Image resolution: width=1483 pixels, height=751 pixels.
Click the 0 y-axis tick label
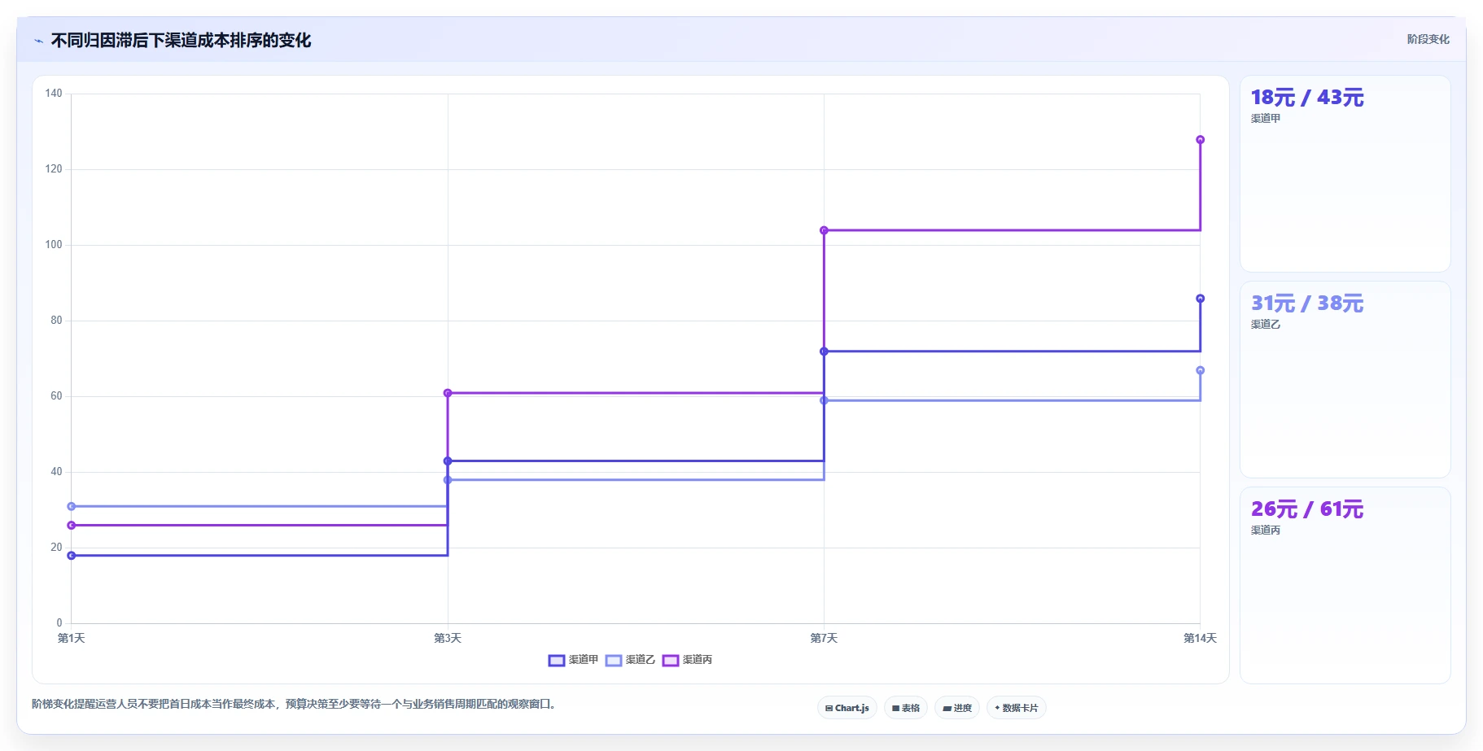point(59,623)
